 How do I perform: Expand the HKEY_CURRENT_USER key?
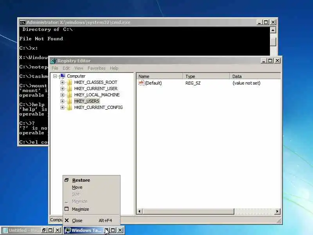point(63,89)
